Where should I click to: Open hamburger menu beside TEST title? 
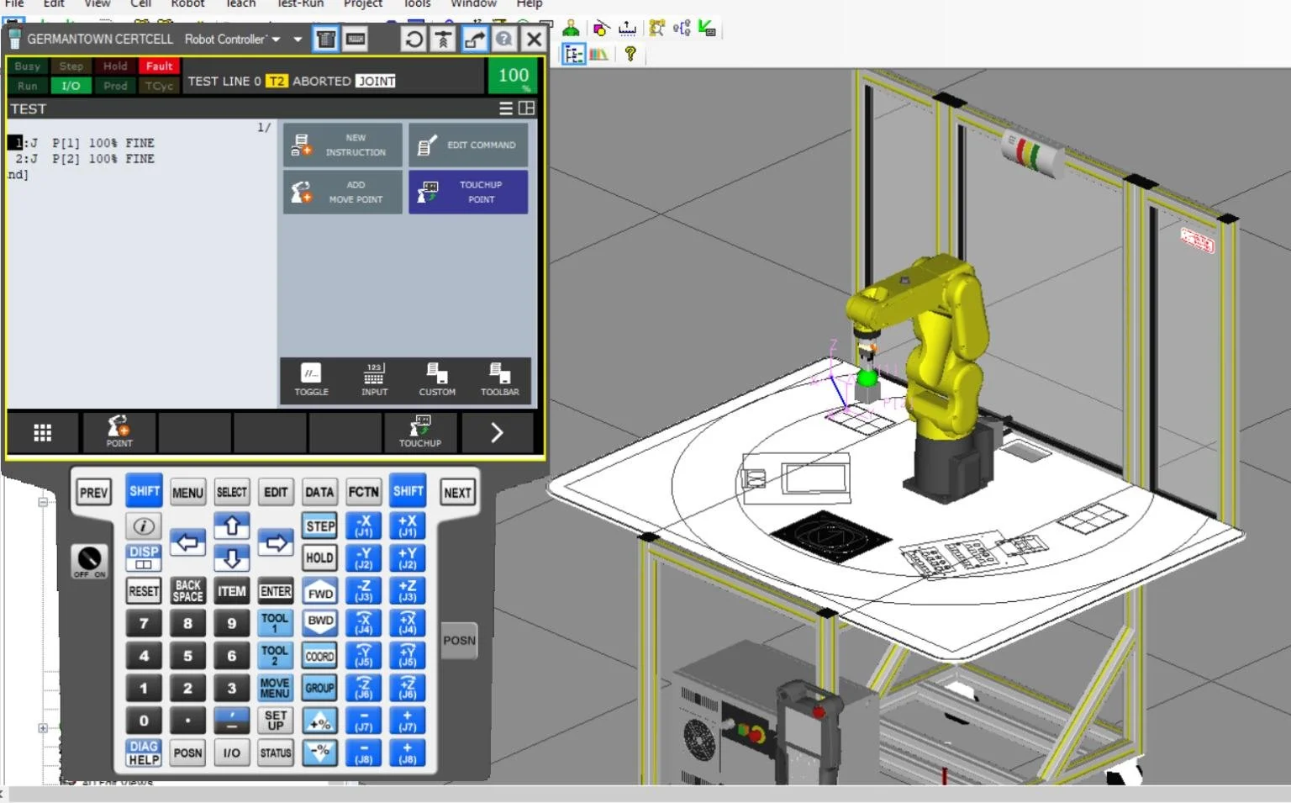[x=506, y=108]
